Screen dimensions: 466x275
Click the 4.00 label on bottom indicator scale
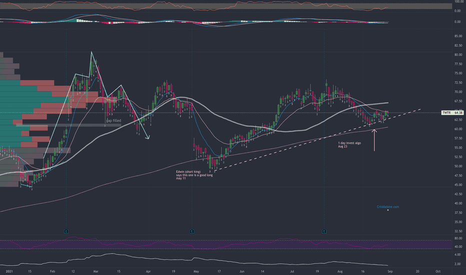(457, 255)
